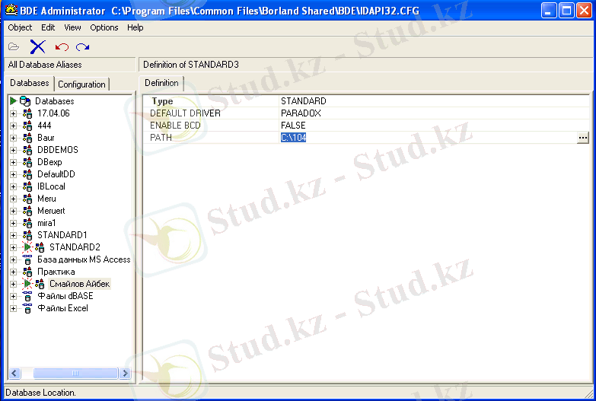Select the STANDARD1 alias icon

pyautogui.click(x=27, y=235)
